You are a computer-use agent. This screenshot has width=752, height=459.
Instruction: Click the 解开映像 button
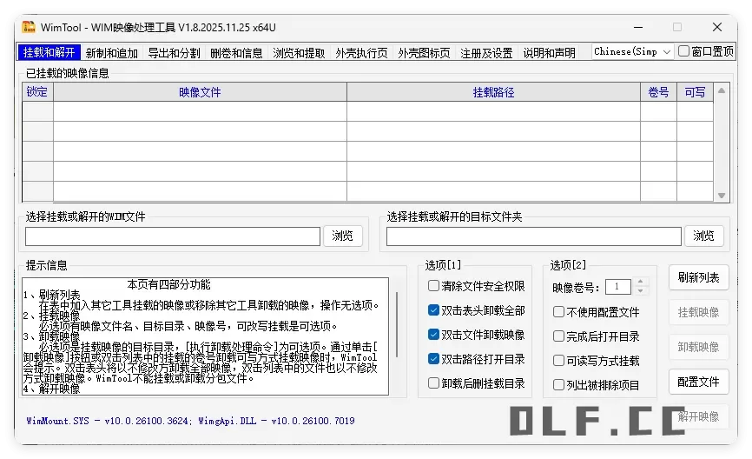click(x=699, y=416)
